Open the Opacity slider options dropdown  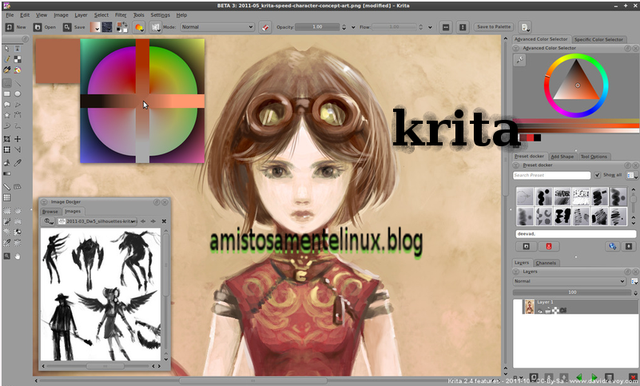coord(353,27)
